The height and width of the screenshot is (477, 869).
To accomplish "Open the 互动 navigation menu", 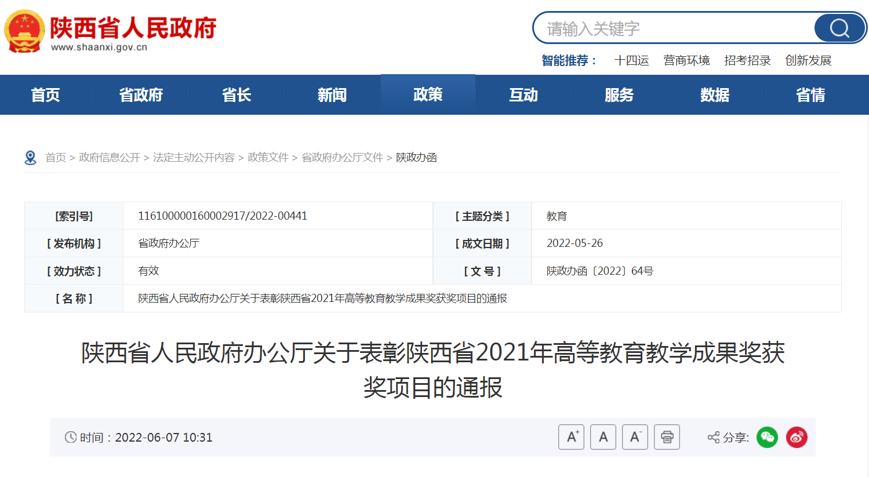I will point(523,94).
